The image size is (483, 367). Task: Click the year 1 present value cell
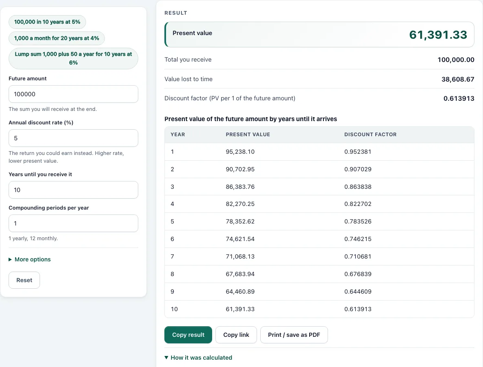240,151
